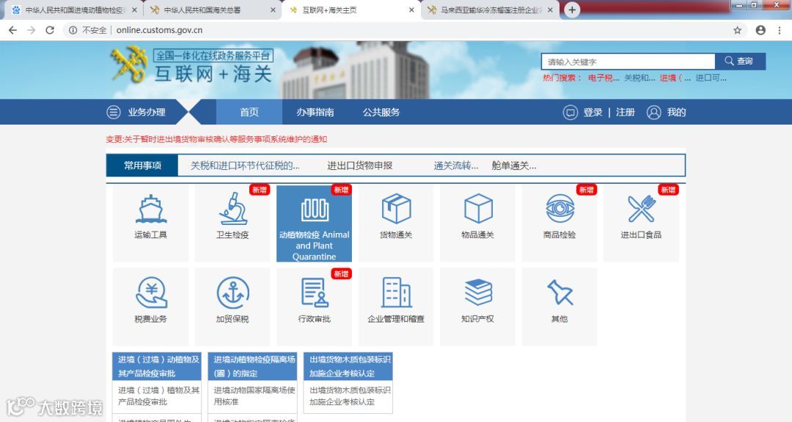Focus the 请输入关键字 search field

628,62
